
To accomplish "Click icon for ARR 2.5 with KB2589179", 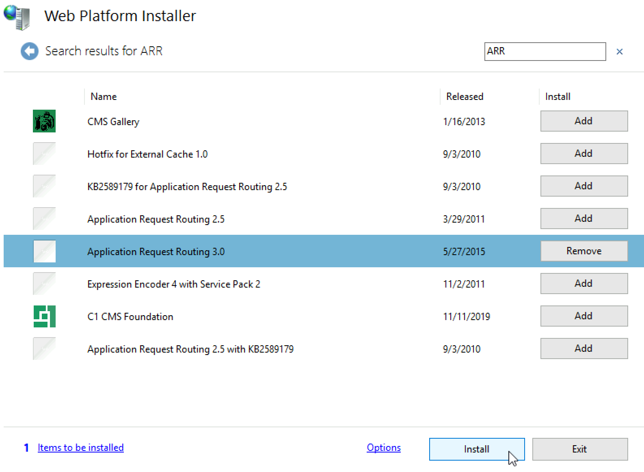I will [44, 349].
